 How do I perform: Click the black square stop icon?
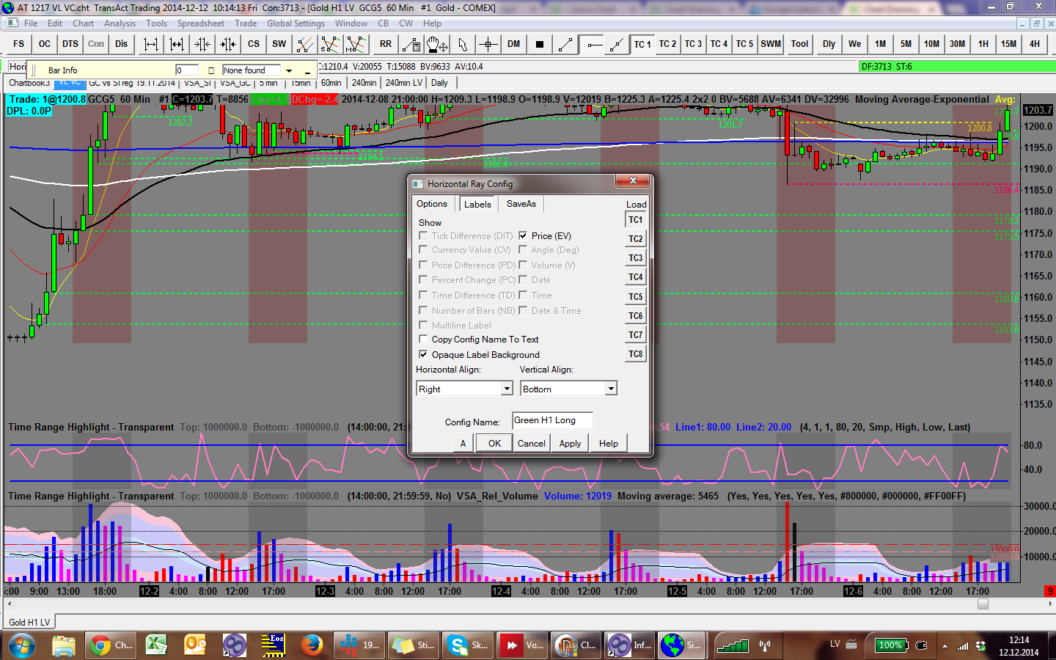(x=540, y=44)
